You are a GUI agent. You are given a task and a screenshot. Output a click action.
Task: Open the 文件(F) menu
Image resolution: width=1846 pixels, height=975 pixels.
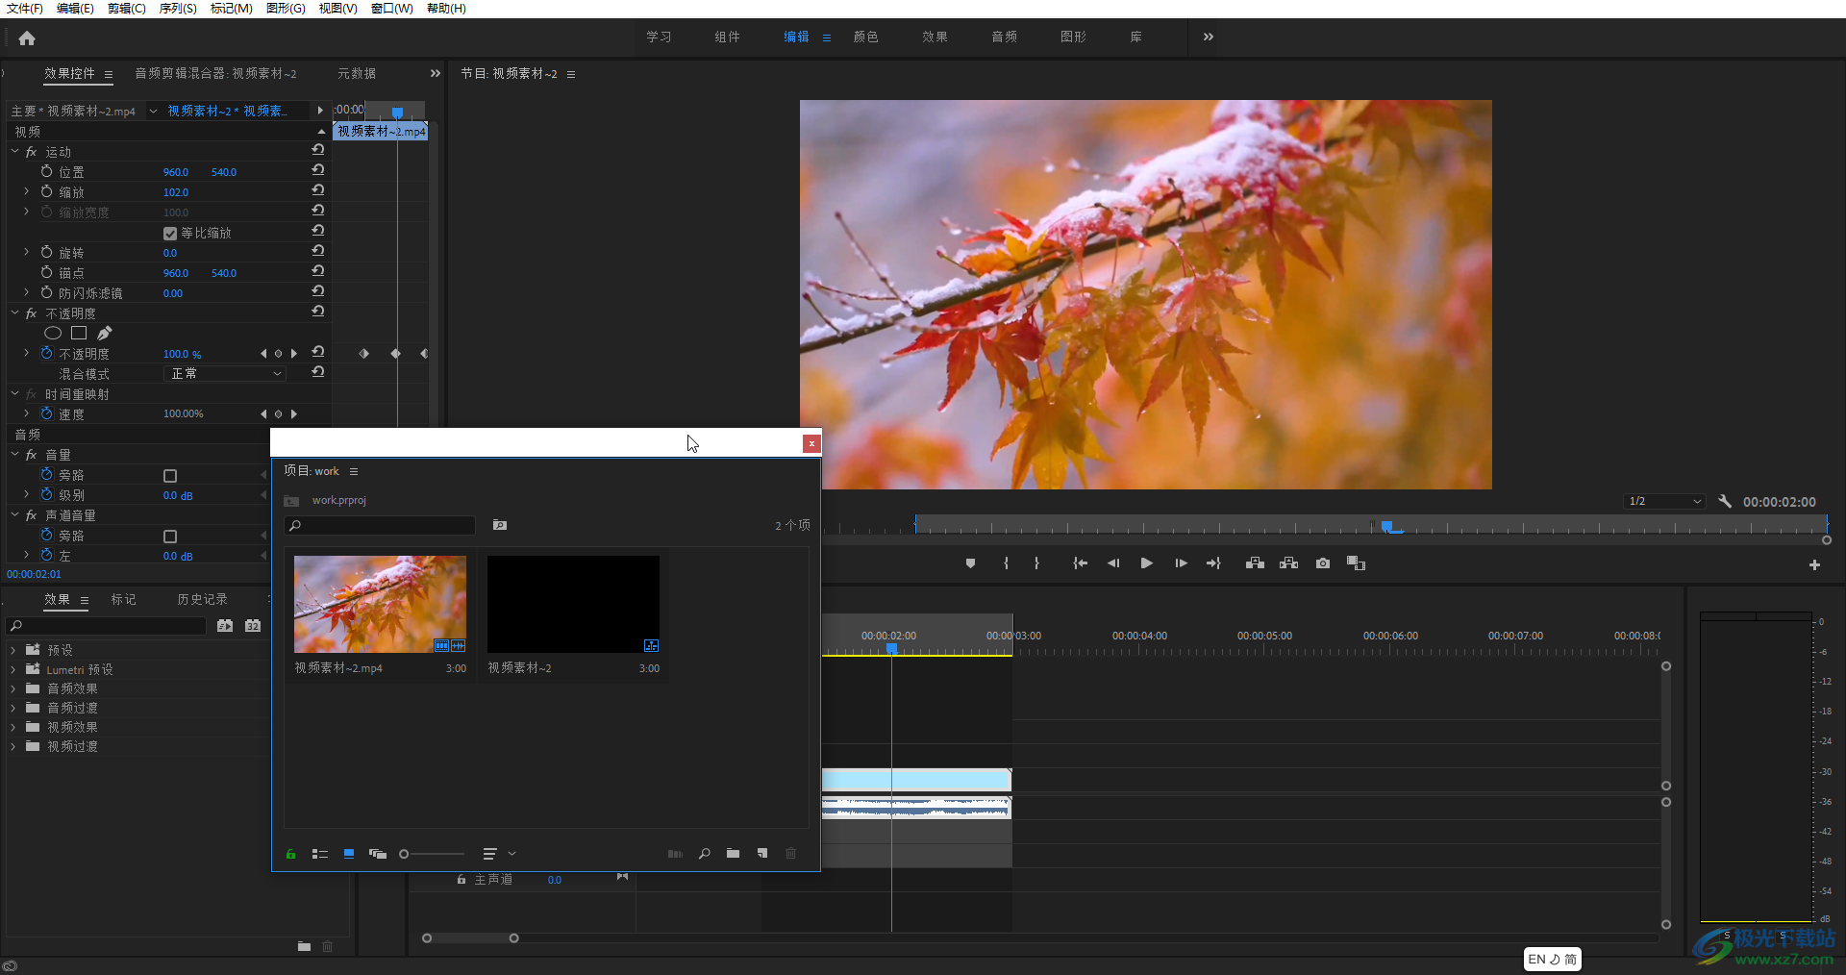click(x=24, y=8)
